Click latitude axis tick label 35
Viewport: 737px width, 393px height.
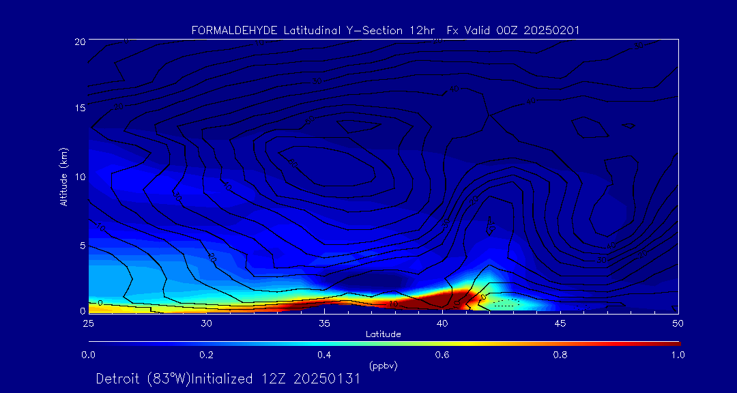[x=324, y=323]
